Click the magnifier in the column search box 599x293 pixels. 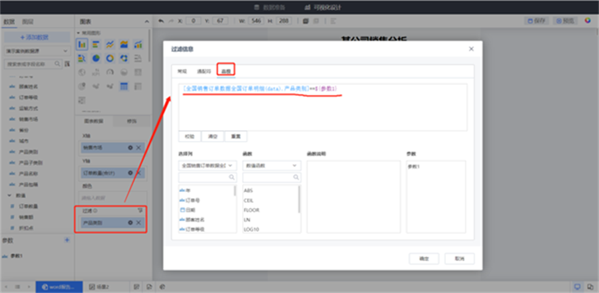tap(232, 177)
